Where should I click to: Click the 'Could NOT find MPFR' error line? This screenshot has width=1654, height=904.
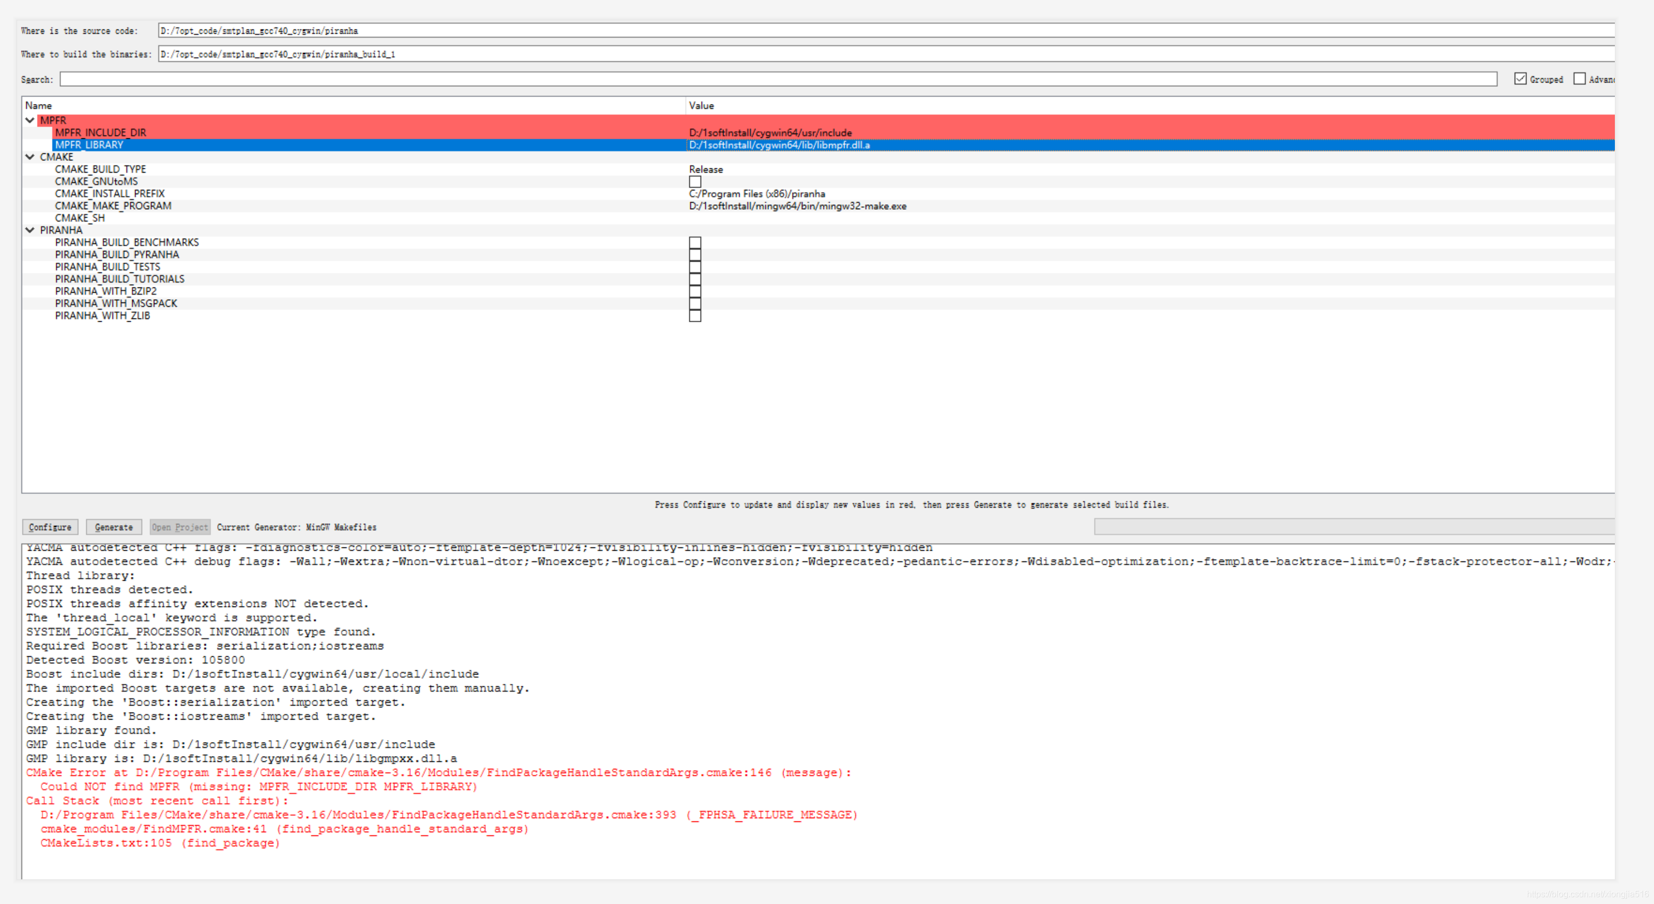click(x=259, y=787)
